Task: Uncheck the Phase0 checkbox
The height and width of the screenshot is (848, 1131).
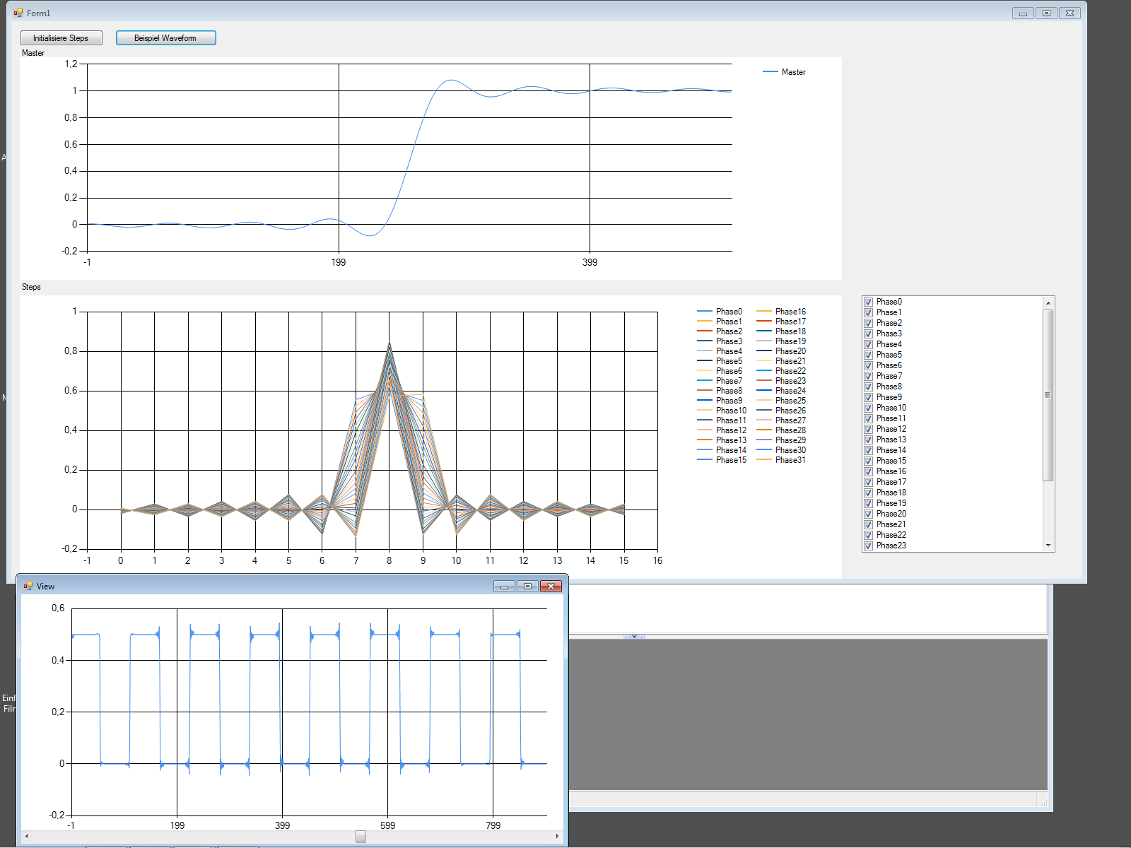Action: click(868, 302)
